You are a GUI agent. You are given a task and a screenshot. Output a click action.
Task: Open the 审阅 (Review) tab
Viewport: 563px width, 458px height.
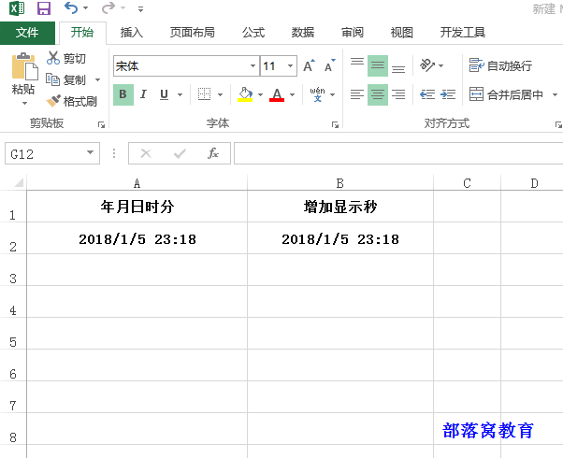353,33
